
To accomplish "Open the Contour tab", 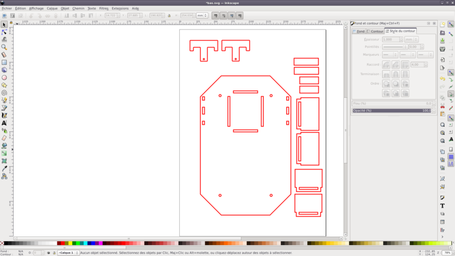I will tap(375, 31).
